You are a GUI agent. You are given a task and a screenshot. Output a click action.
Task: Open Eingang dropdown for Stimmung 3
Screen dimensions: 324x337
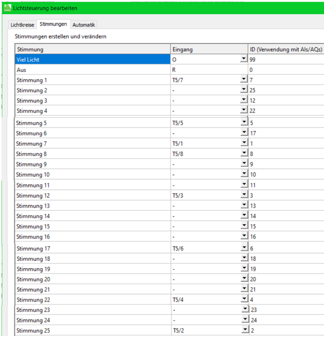point(243,100)
